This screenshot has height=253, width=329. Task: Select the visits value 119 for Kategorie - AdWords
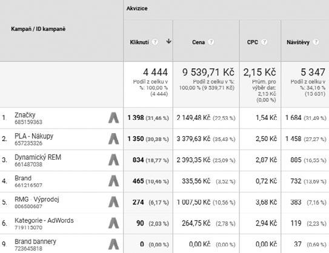point(296,223)
